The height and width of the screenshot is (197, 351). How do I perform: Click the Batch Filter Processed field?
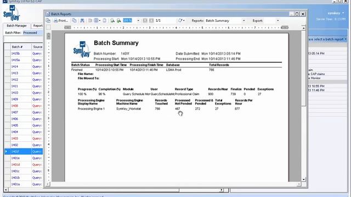[x=33, y=33]
